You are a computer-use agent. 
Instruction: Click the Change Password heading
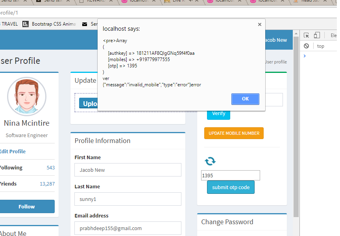[227, 222]
